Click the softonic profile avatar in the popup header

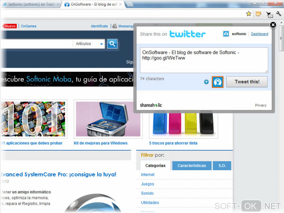click(226, 34)
